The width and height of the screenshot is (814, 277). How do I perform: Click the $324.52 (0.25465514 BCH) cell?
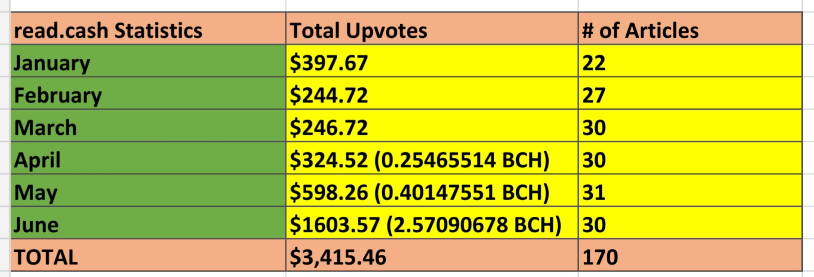pos(432,158)
